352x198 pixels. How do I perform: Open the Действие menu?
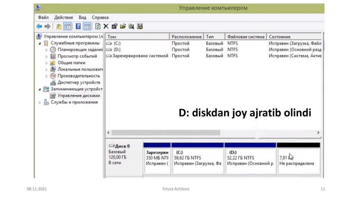point(64,17)
